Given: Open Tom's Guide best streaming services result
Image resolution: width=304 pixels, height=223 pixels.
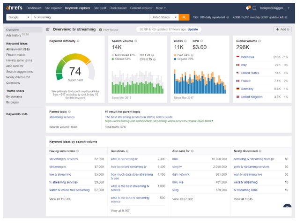Looking at the screenshot, I should [139, 117].
